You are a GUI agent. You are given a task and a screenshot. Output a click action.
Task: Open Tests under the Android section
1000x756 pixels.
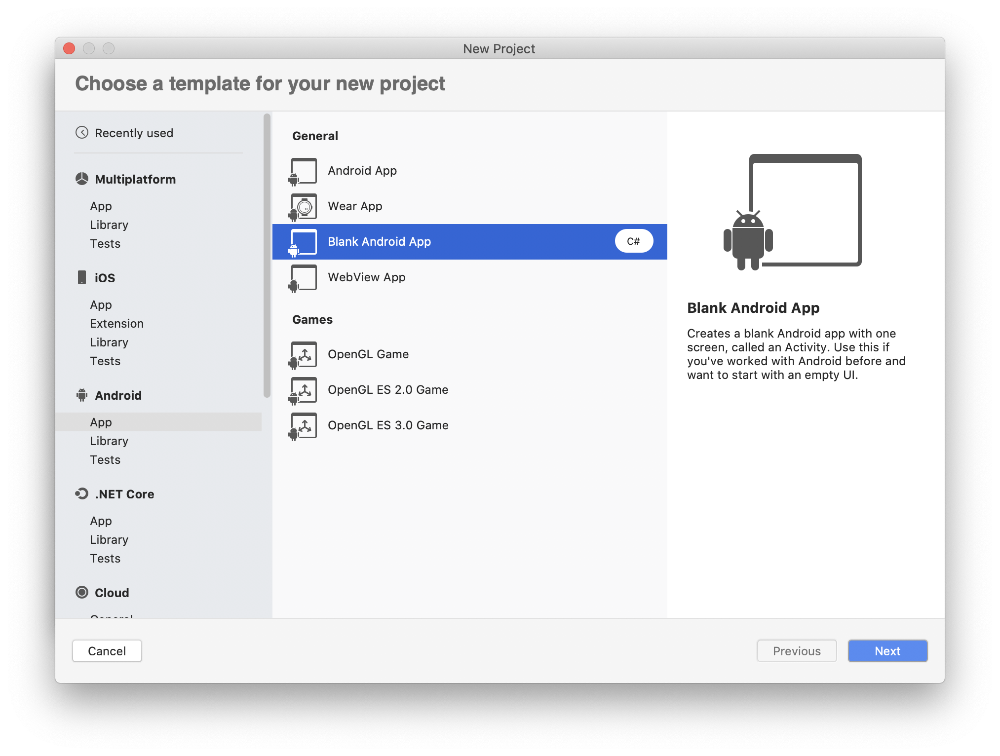(105, 460)
